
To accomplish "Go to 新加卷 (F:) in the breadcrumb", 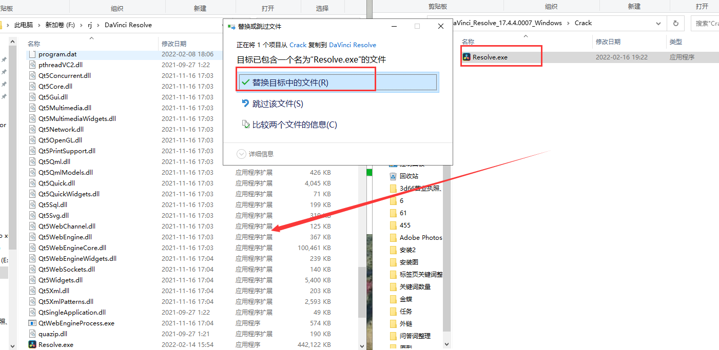I will click(61, 25).
